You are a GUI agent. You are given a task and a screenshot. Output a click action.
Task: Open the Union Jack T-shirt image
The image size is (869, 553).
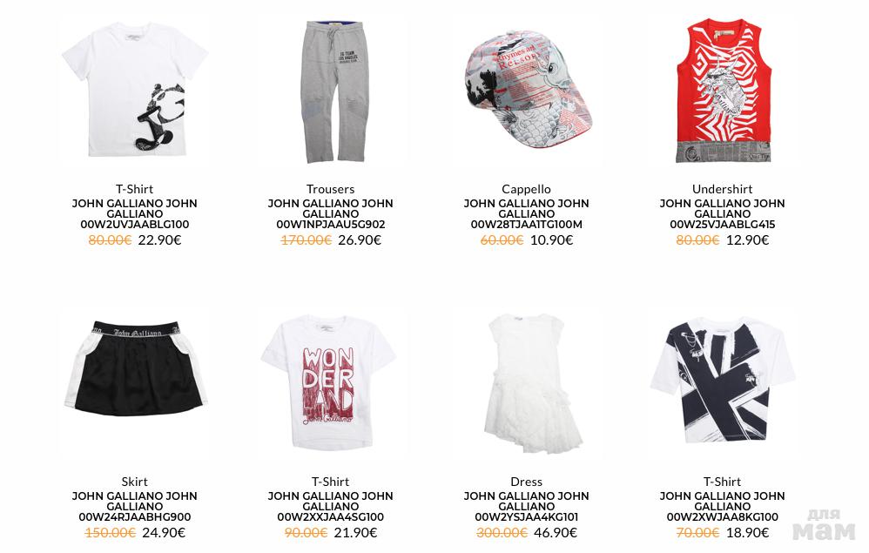coord(723,380)
